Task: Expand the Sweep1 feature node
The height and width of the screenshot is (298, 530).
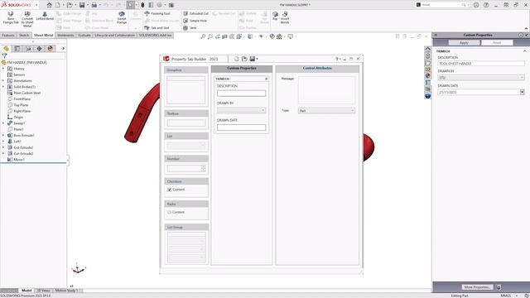Action: click(x=3, y=123)
